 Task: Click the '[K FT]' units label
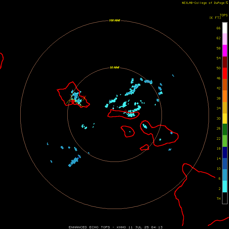215,18
